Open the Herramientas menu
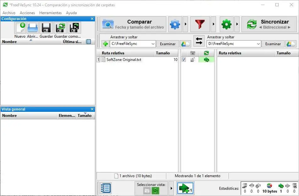This screenshot has height=196, width=299. [x=50, y=13]
